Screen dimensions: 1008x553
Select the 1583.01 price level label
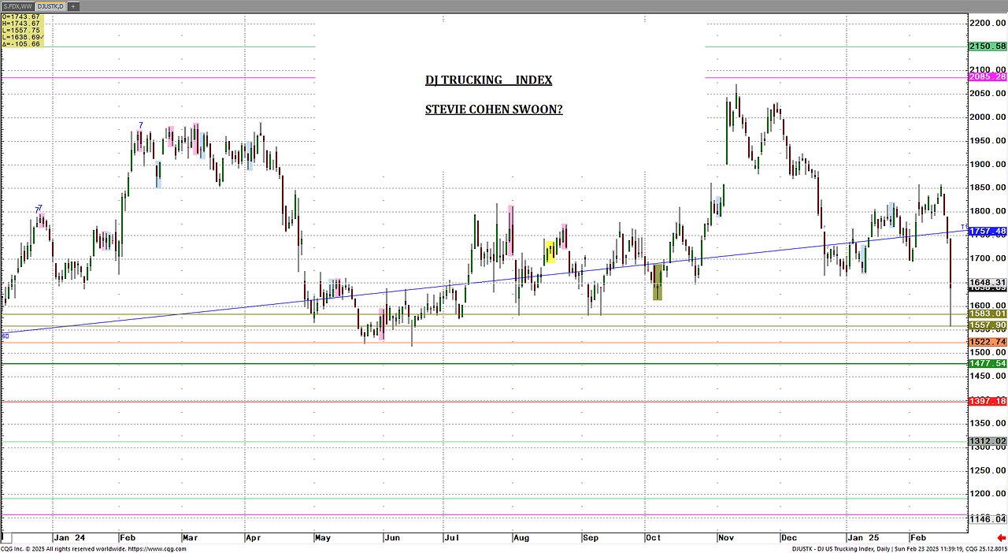point(988,314)
